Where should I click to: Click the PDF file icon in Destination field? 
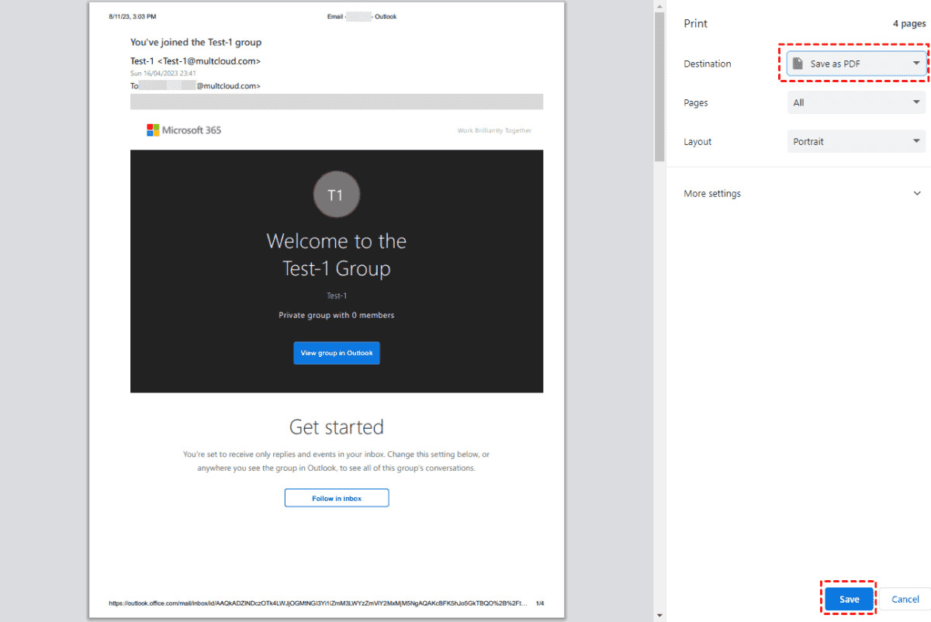(798, 64)
